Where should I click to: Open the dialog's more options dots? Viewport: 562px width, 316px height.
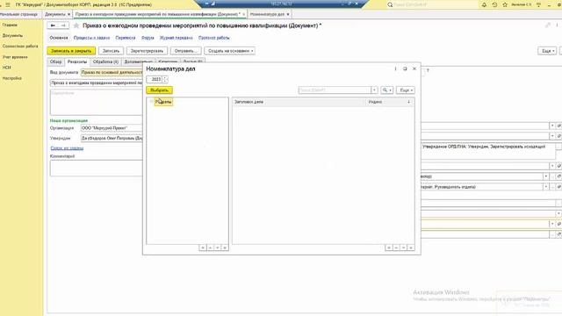[x=396, y=68]
